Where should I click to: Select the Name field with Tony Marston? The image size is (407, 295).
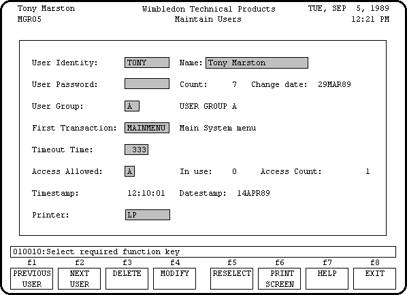[257, 63]
